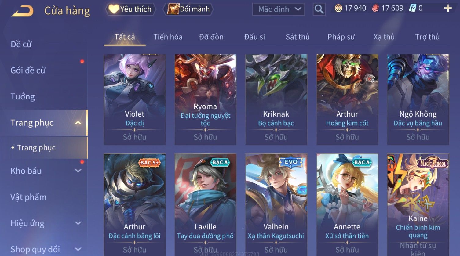460x256 pixels.
Task: Switch to the Pháp sư tab
Action: pyautogui.click(x=341, y=37)
